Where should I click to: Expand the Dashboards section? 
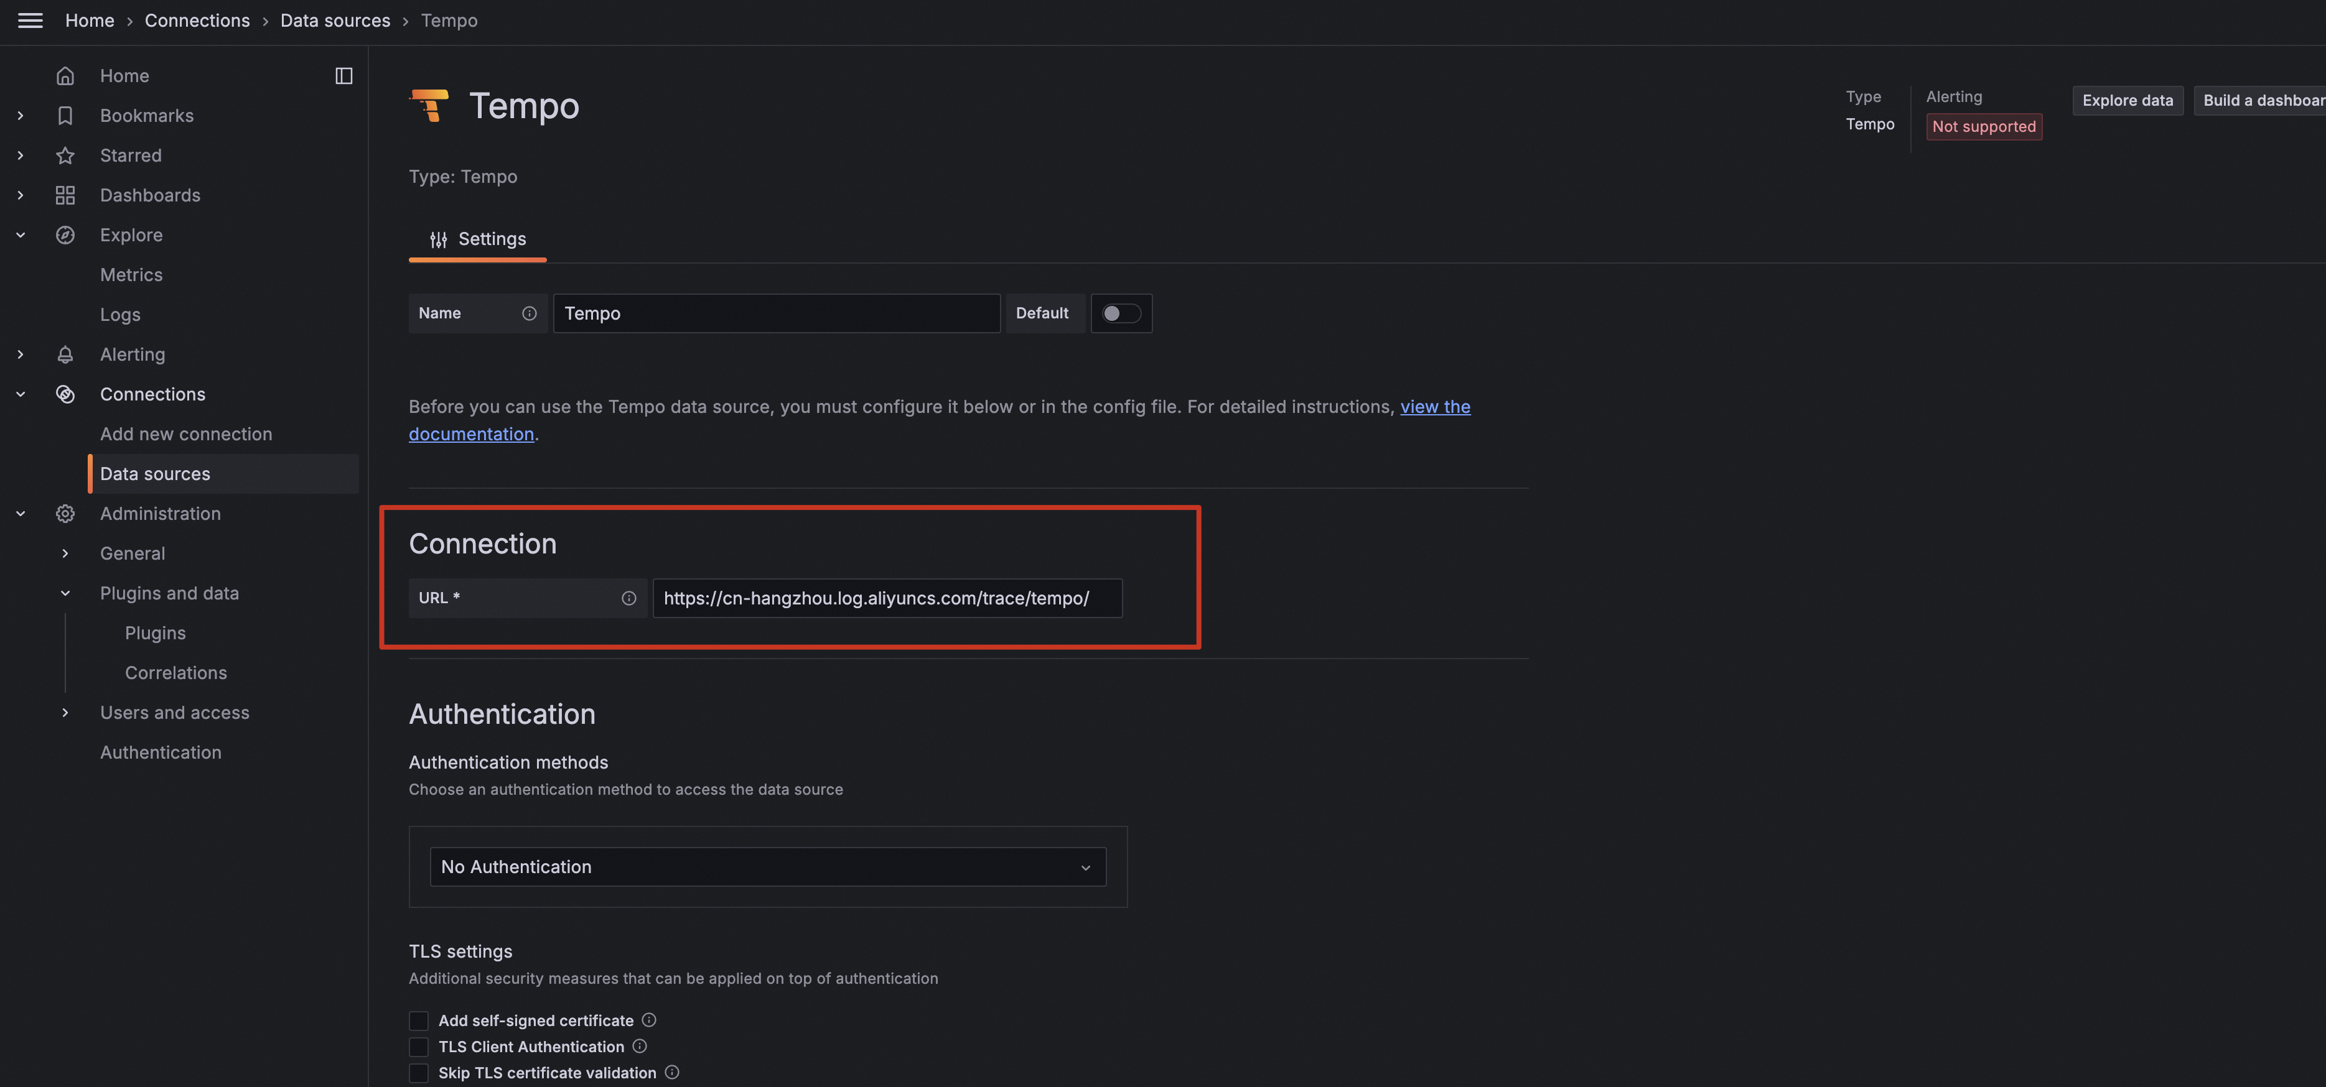(x=21, y=195)
